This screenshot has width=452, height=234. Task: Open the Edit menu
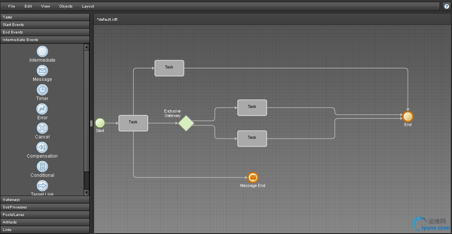click(28, 6)
